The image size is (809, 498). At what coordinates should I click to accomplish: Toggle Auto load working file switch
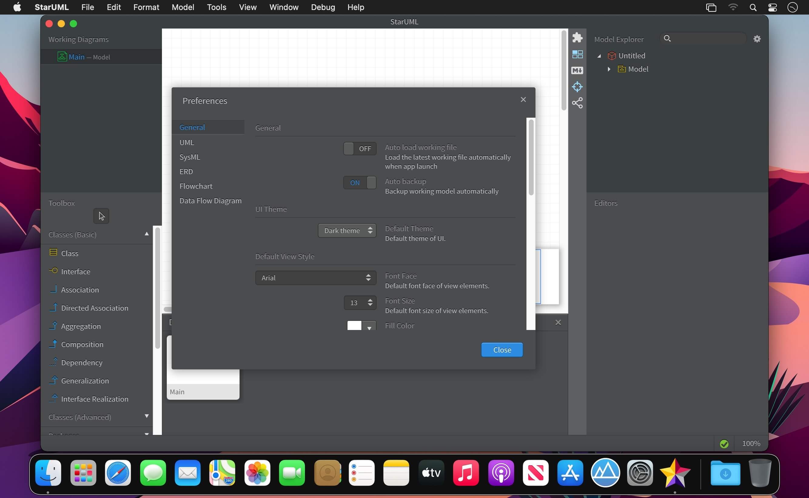(x=360, y=149)
